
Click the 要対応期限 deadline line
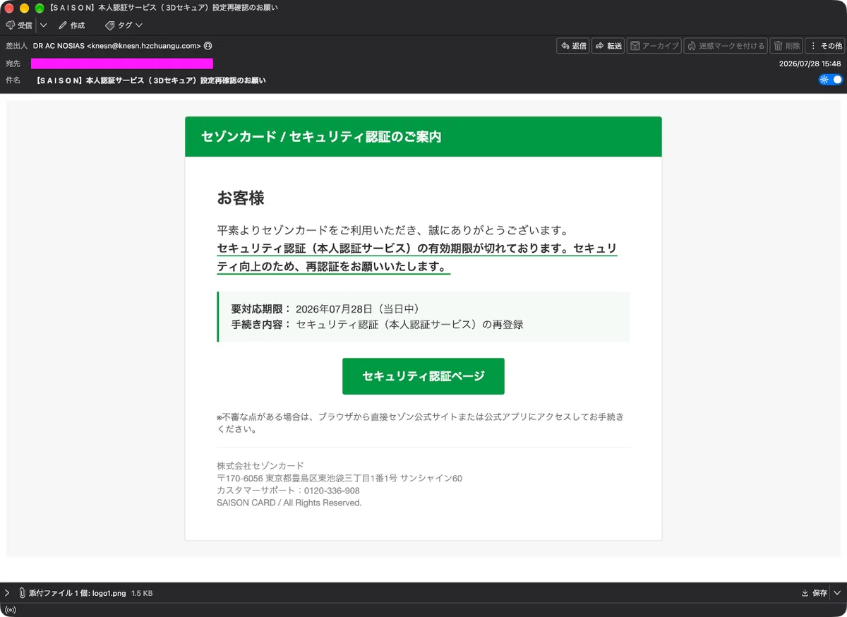tap(325, 309)
